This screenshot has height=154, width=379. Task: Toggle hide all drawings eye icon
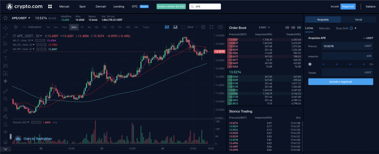point(5,132)
